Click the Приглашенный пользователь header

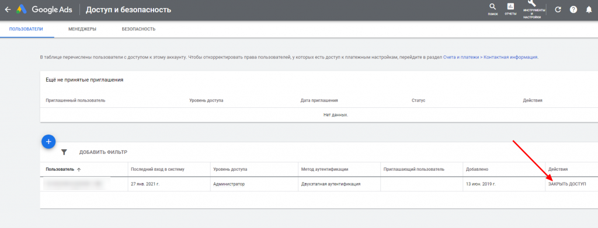pos(75,100)
